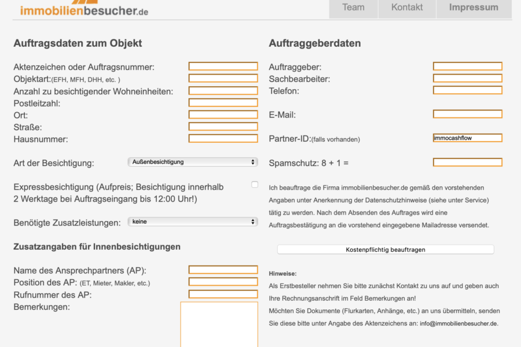Select the Straße input field
This screenshot has width=521, height=347.
223,126
